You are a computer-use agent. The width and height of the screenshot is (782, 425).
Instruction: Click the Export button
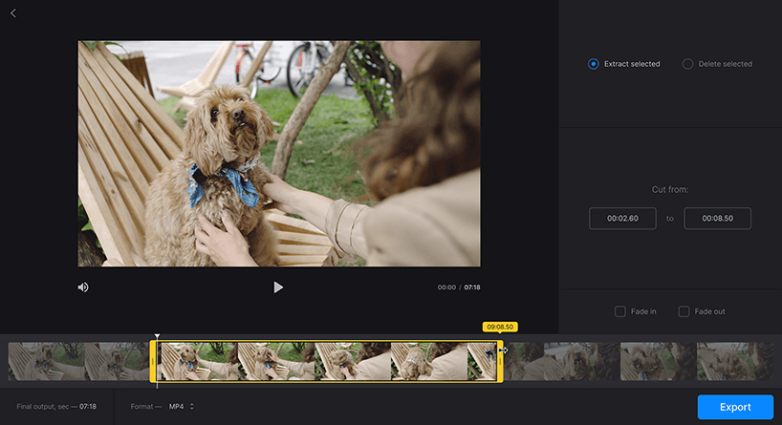point(735,407)
